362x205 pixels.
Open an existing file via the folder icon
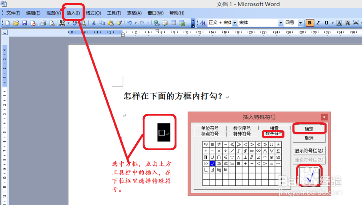[x=16, y=23]
